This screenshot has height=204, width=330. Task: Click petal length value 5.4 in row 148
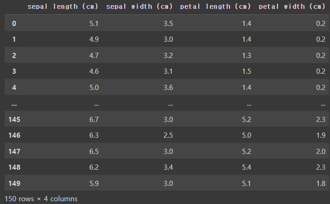click(246, 167)
